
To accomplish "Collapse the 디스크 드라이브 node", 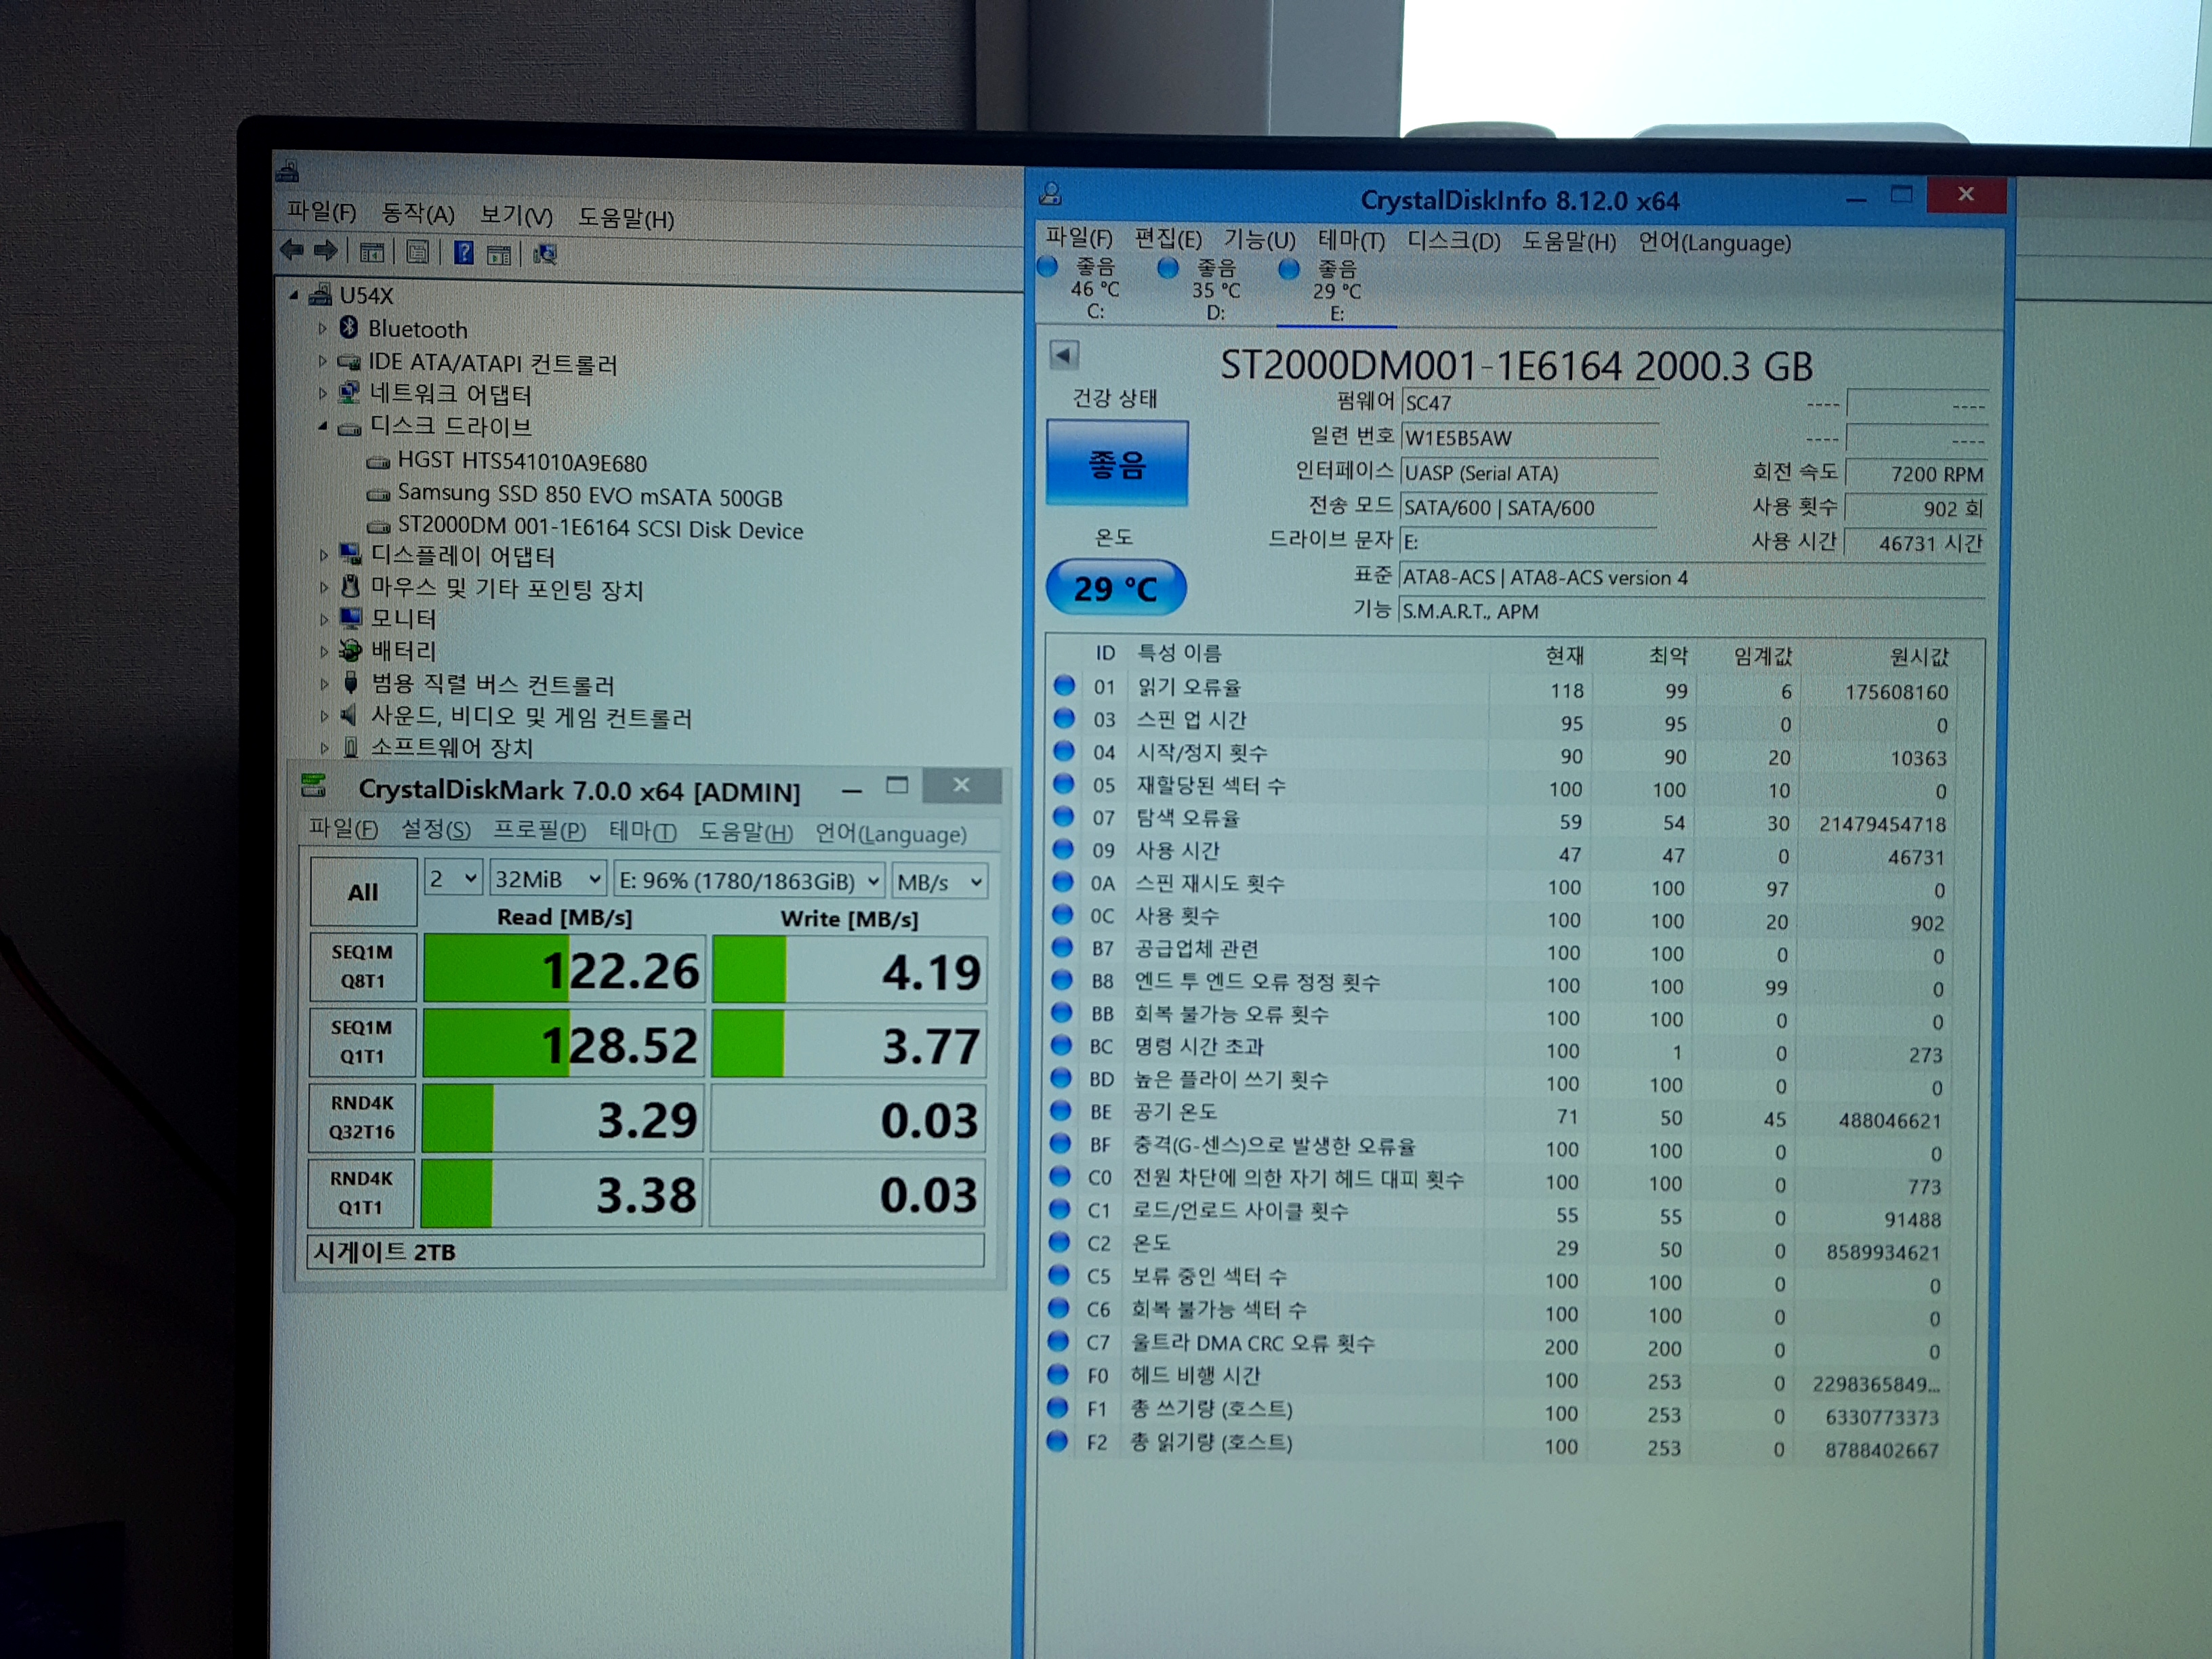I will tap(322, 426).
